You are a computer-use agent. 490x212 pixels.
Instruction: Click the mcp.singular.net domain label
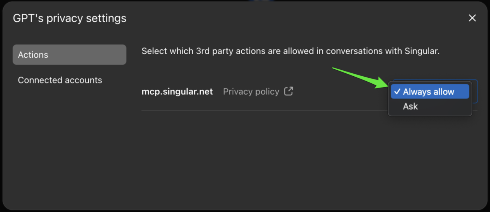click(177, 91)
